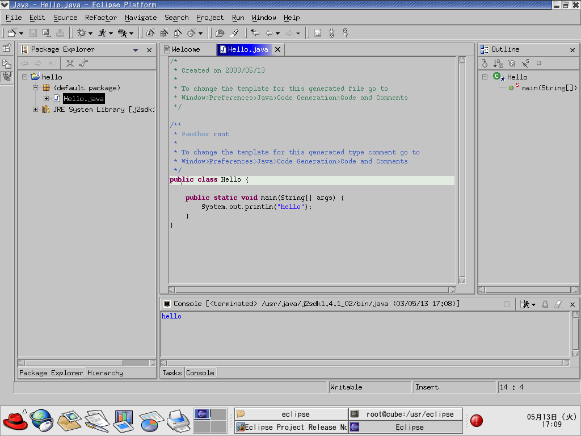Run the program with running-man icon
This screenshot has width=581, height=436.
(102, 33)
